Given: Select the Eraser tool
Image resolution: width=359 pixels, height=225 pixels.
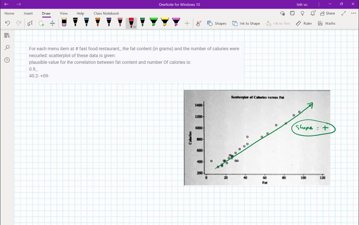Looking at the screenshot, I should point(64,23).
